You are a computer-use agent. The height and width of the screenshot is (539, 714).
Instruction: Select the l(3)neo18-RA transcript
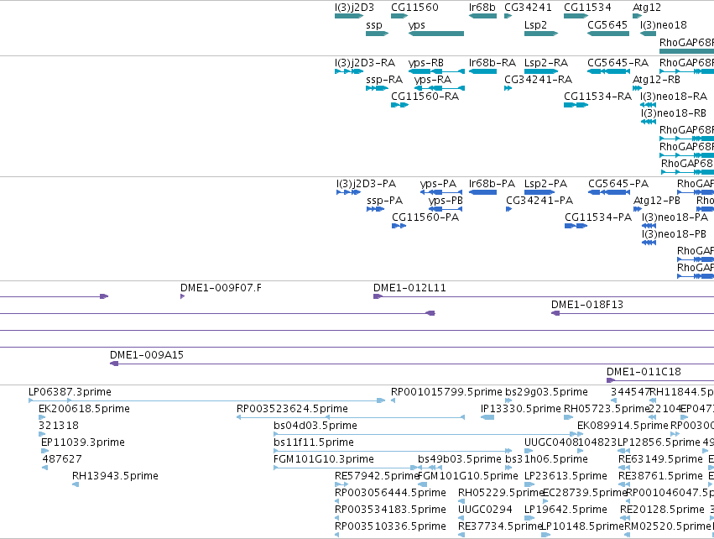click(648, 105)
